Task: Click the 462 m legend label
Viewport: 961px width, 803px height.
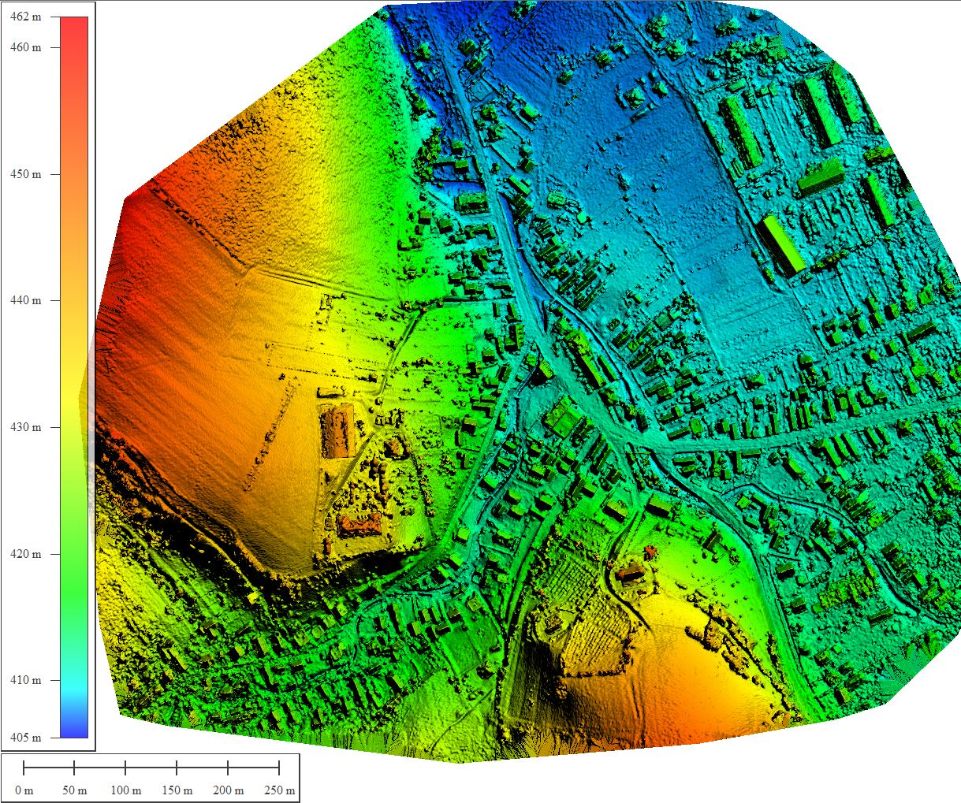Action: coord(25,17)
